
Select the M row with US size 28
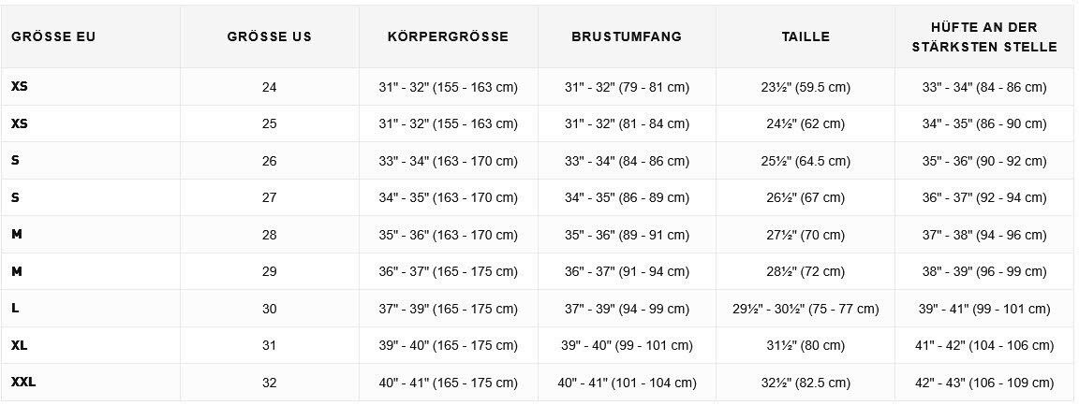tap(539, 235)
